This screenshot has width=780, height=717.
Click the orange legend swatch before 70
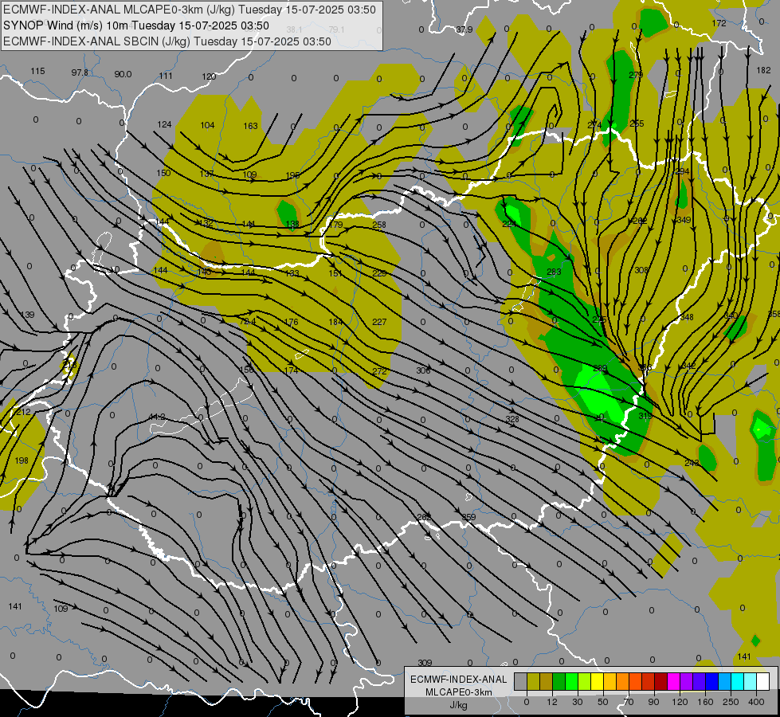622,681
